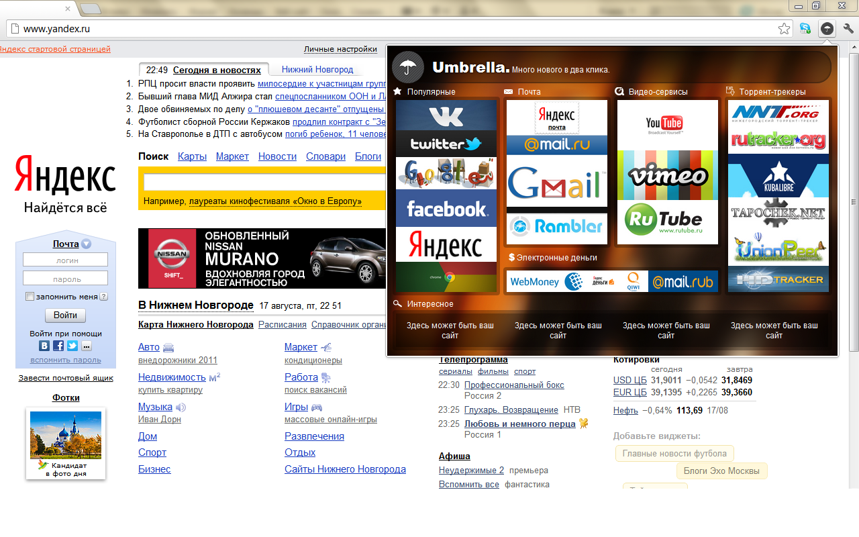The width and height of the screenshot is (859, 537).
Task: Show more login providers (ellipsis icon)
Action: click(x=87, y=346)
